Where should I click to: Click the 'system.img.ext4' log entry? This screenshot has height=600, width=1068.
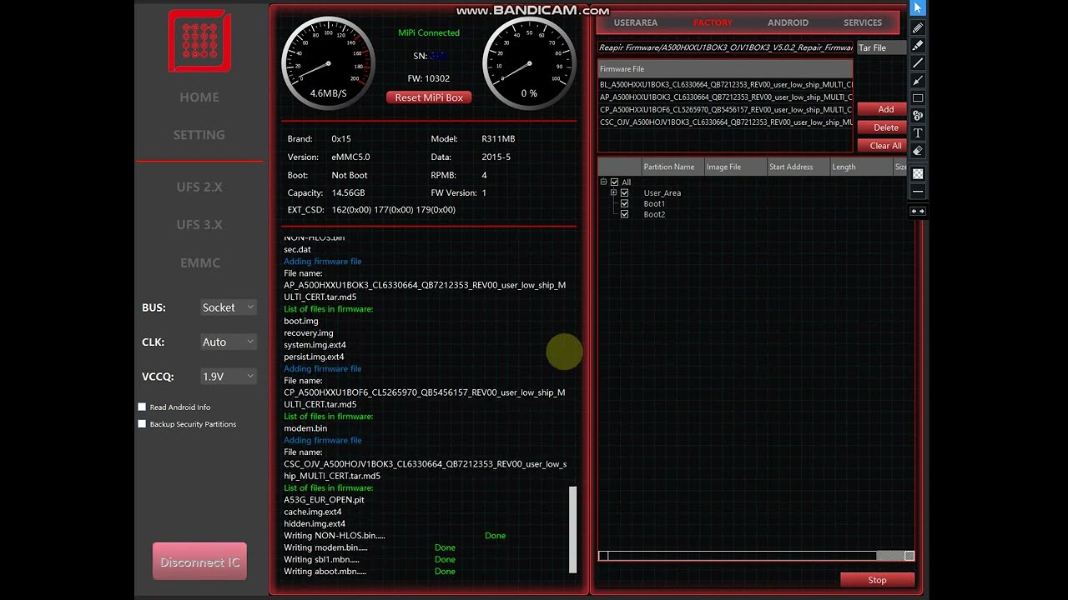315,344
